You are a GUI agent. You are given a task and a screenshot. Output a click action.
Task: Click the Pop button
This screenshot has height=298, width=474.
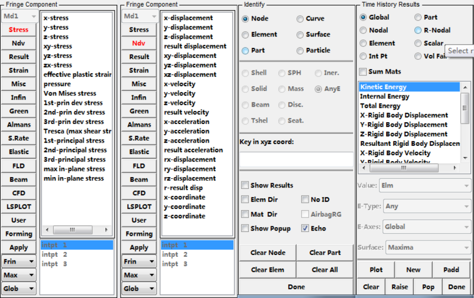click(x=428, y=287)
